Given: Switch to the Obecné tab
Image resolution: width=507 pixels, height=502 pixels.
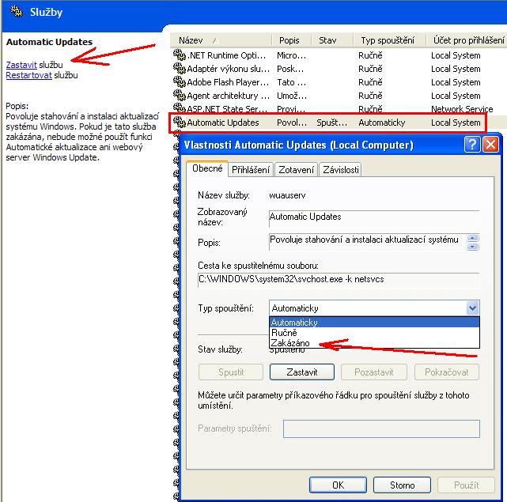Looking at the screenshot, I should point(207,168).
